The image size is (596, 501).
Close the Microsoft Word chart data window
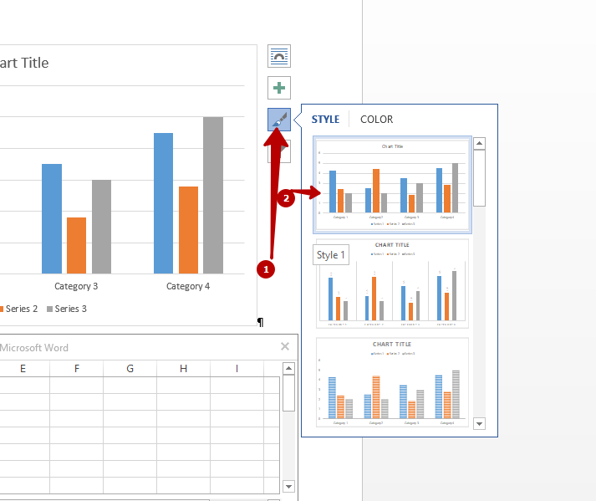click(x=285, y=346)
